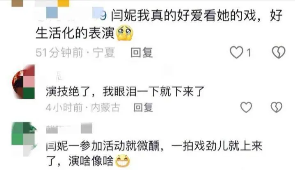The height and width of the screenshot is (170, 295).
Task: Like the comment posted 51分钟前 from 宁夏
Action: coord(236,52)
